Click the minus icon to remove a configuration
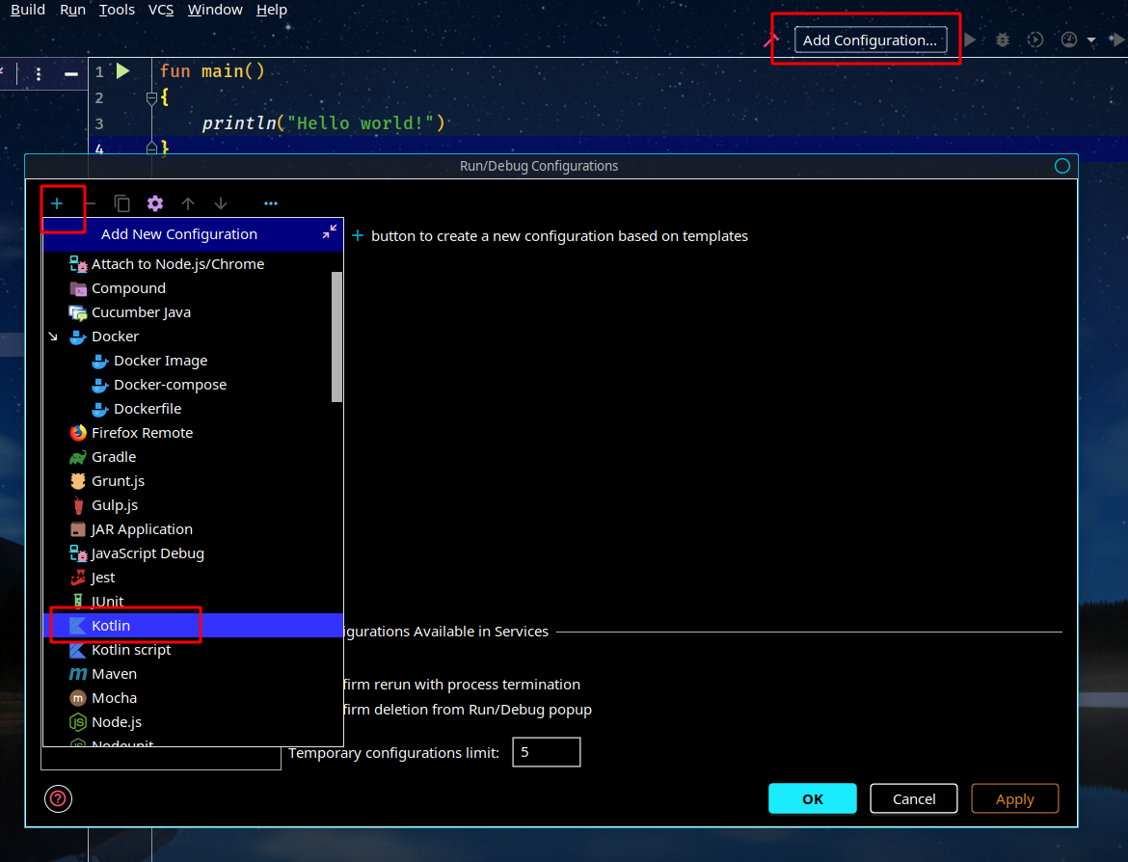 [90, 203]
